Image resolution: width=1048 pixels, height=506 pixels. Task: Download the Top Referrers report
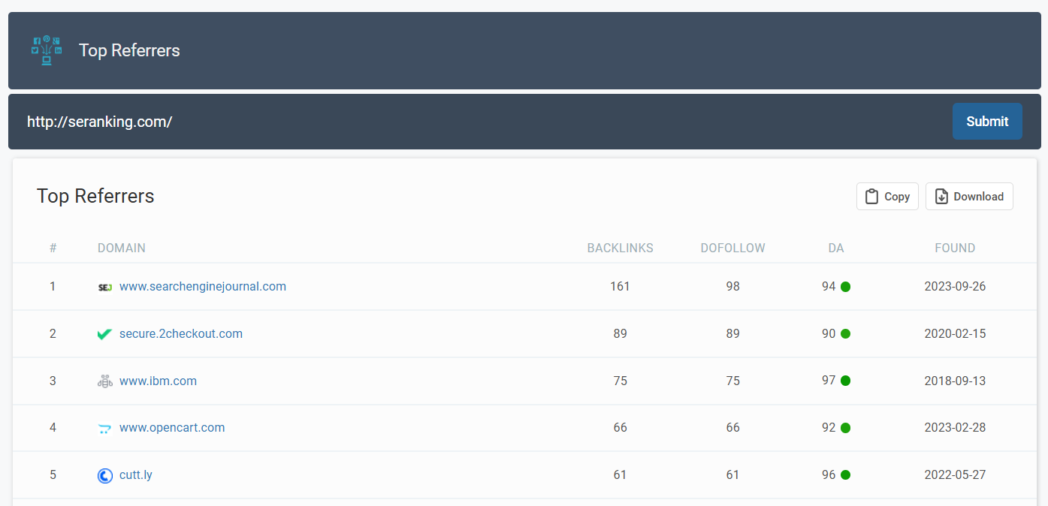tap(969, 197)
